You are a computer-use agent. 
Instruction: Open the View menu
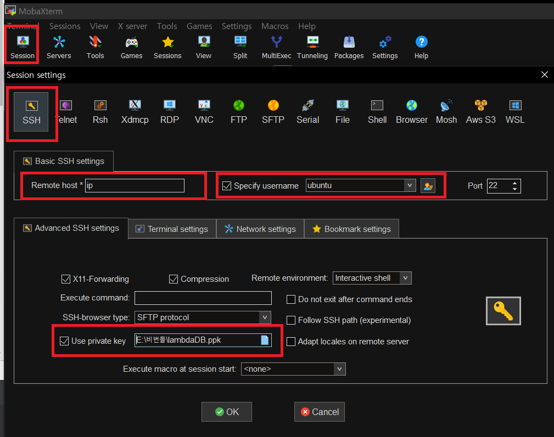tap(99, 26)
